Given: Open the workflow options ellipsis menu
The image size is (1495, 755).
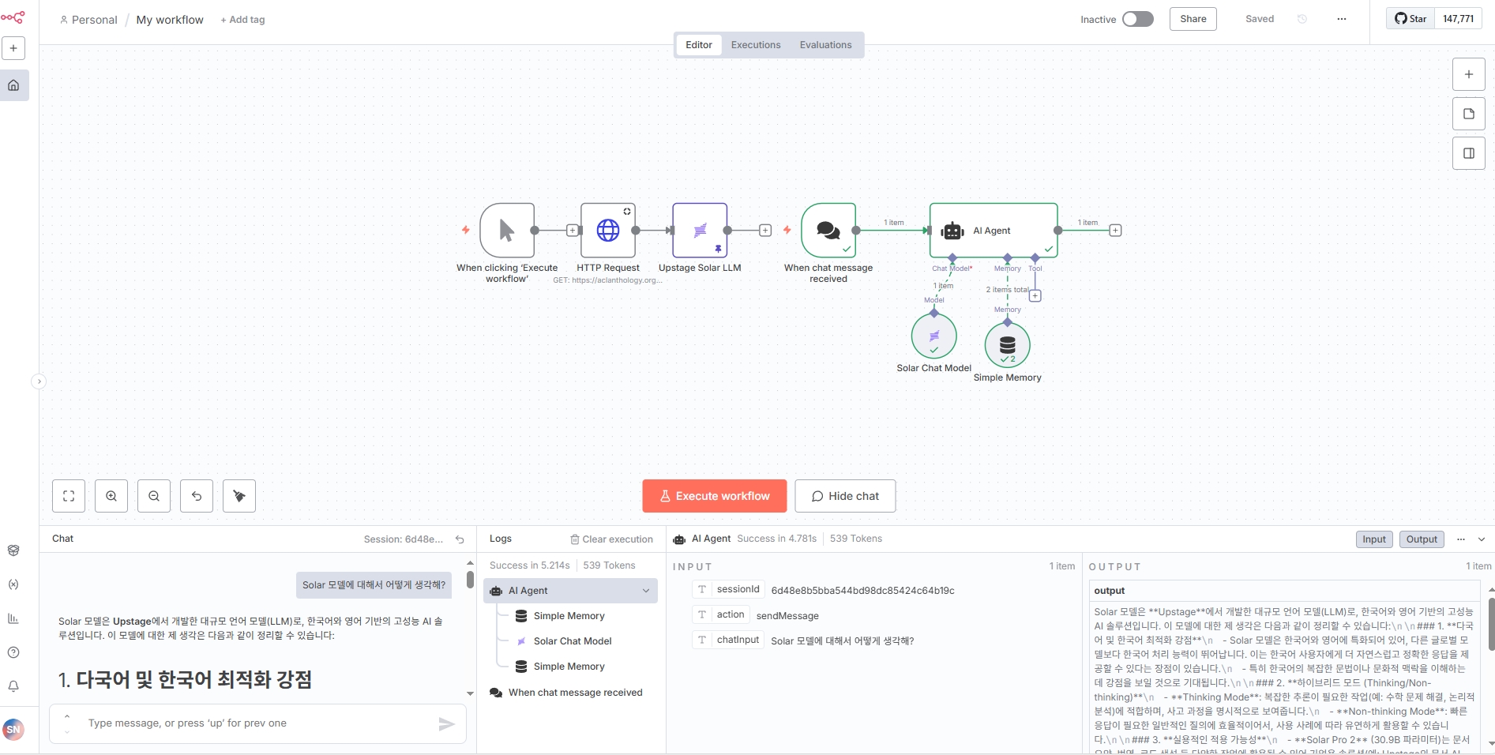Looking at the screenshot, I should click(x=1342, y=19).
